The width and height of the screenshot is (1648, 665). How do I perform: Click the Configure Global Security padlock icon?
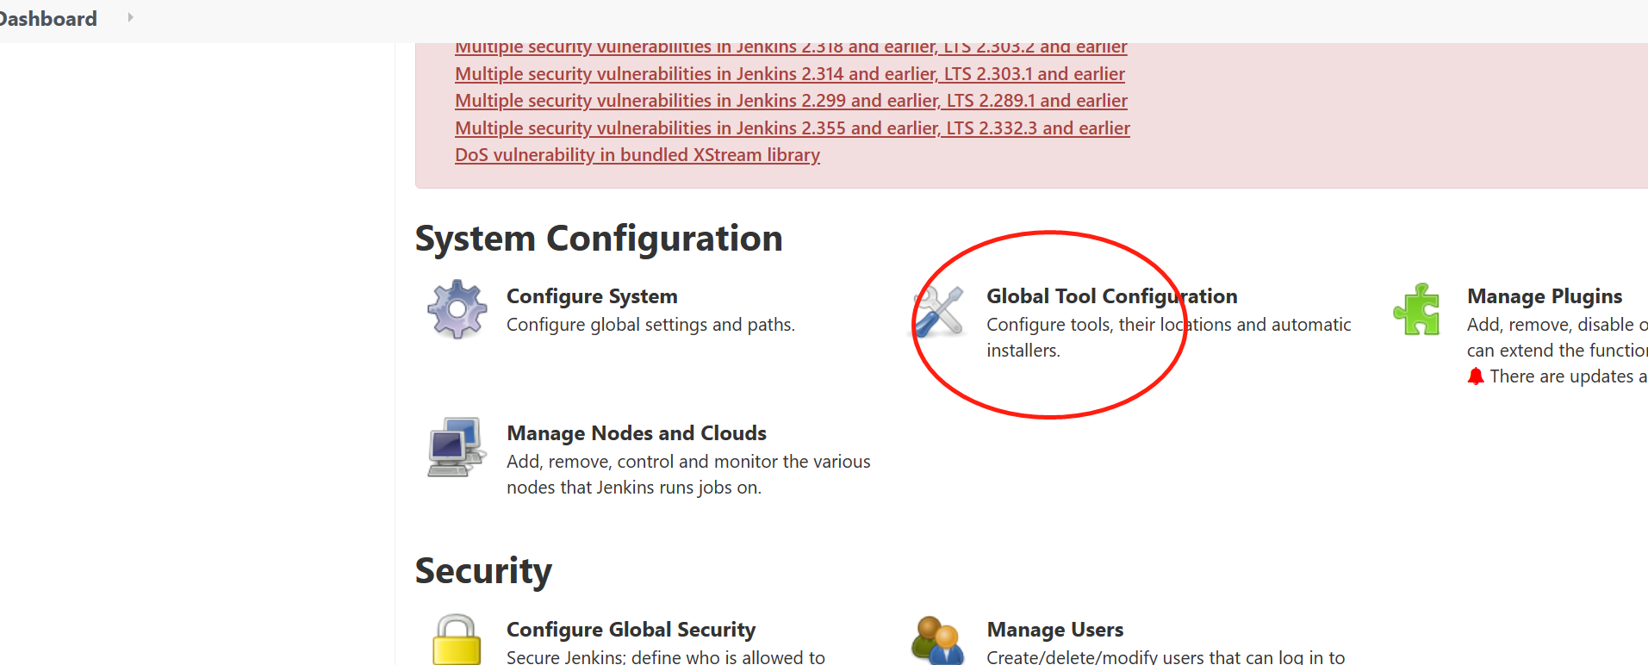(x=457, y=639)
